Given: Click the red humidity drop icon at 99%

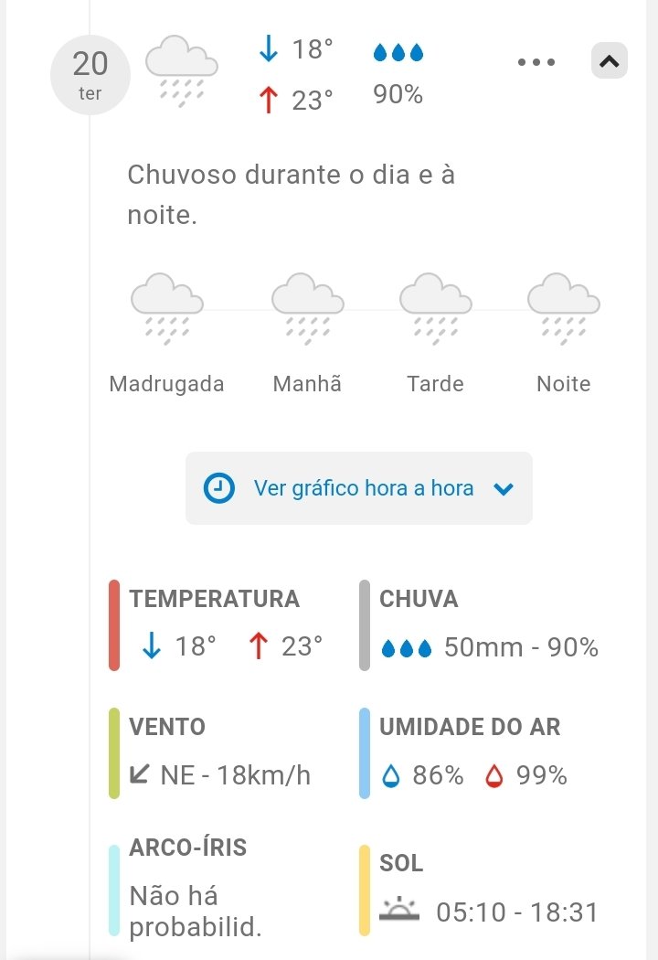Looking at the screenshot, I should [494, 776].
